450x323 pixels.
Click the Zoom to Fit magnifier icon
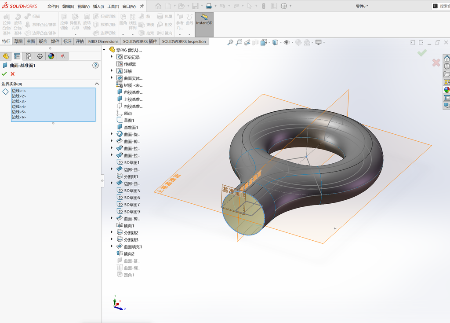coord(230,43)
